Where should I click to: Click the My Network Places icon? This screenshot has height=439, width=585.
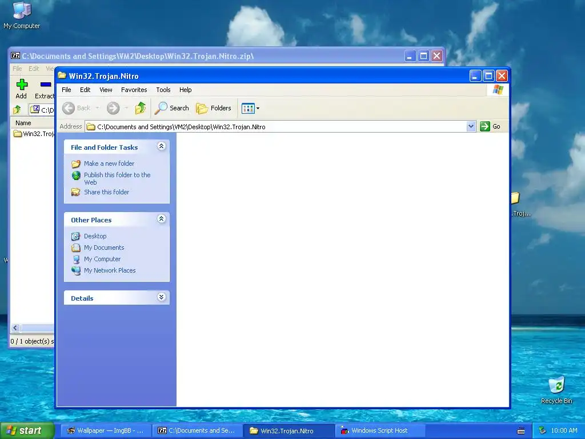coord(76,270)
